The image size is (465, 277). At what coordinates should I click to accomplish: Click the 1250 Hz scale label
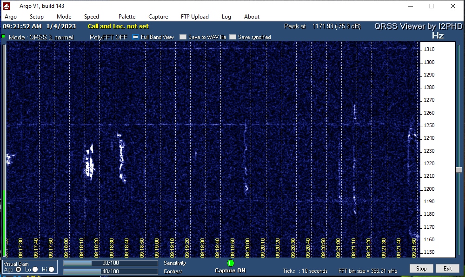pyautogui.click(x=429, y=125)
